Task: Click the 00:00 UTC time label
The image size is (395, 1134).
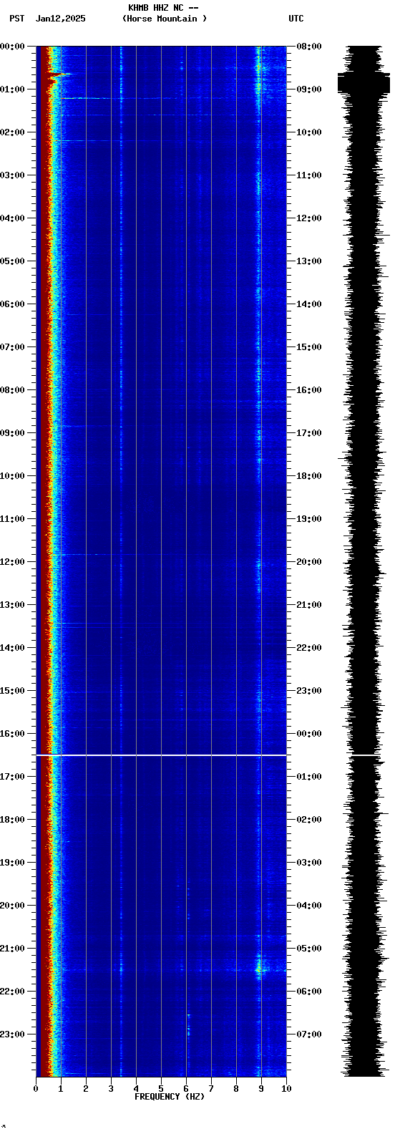Action: coord(309,734)
